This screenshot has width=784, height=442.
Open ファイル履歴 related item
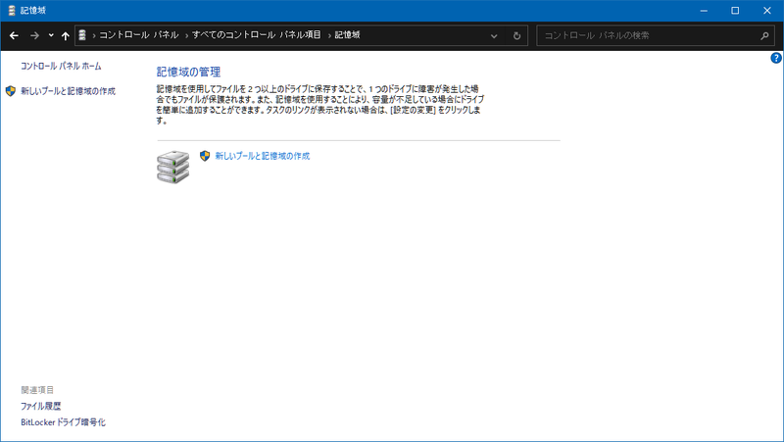(x=41, y=406)
